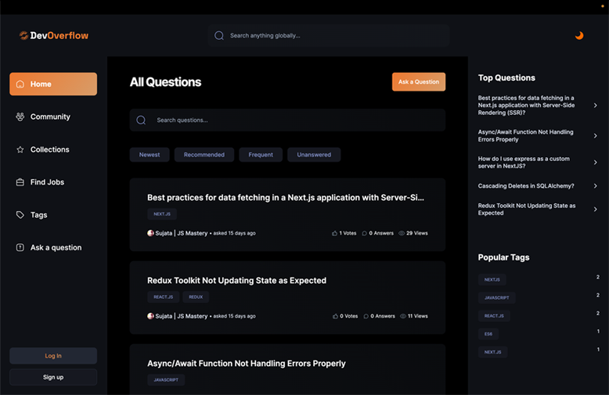
Task: Open the Redux Toolkit Not Updating question title
Action: [x=236, y=281]
